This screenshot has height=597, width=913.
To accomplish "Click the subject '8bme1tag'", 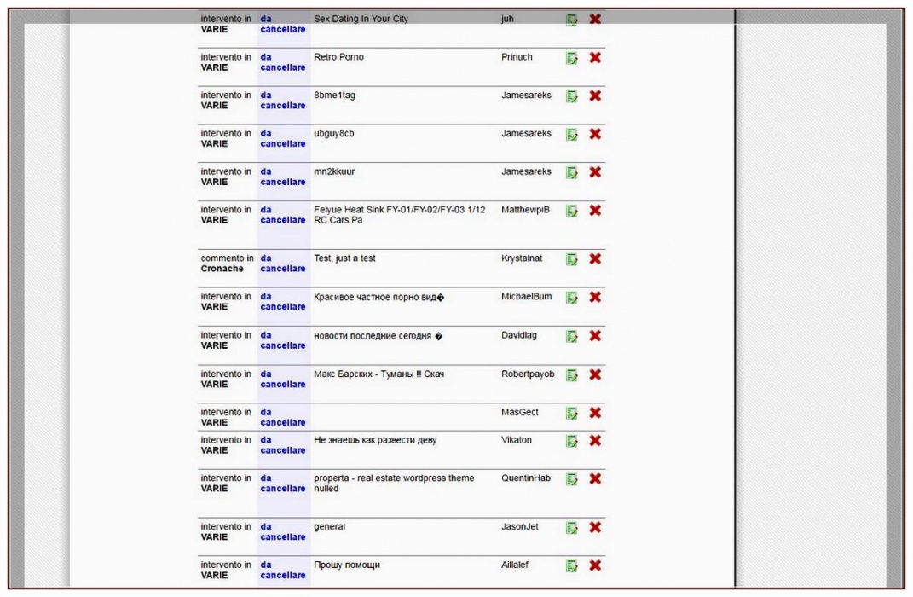I will pyautogui.click(x=335, y=96).
